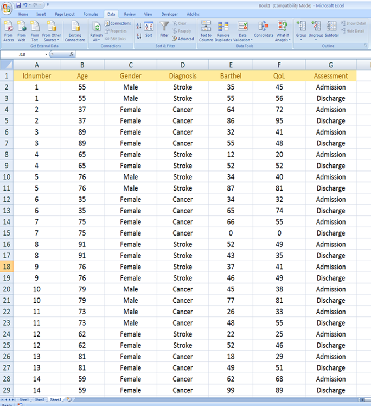Viewport: 371px width, 406px height.
Task: Click the Text to Columns icon
Action: point(206,30)
